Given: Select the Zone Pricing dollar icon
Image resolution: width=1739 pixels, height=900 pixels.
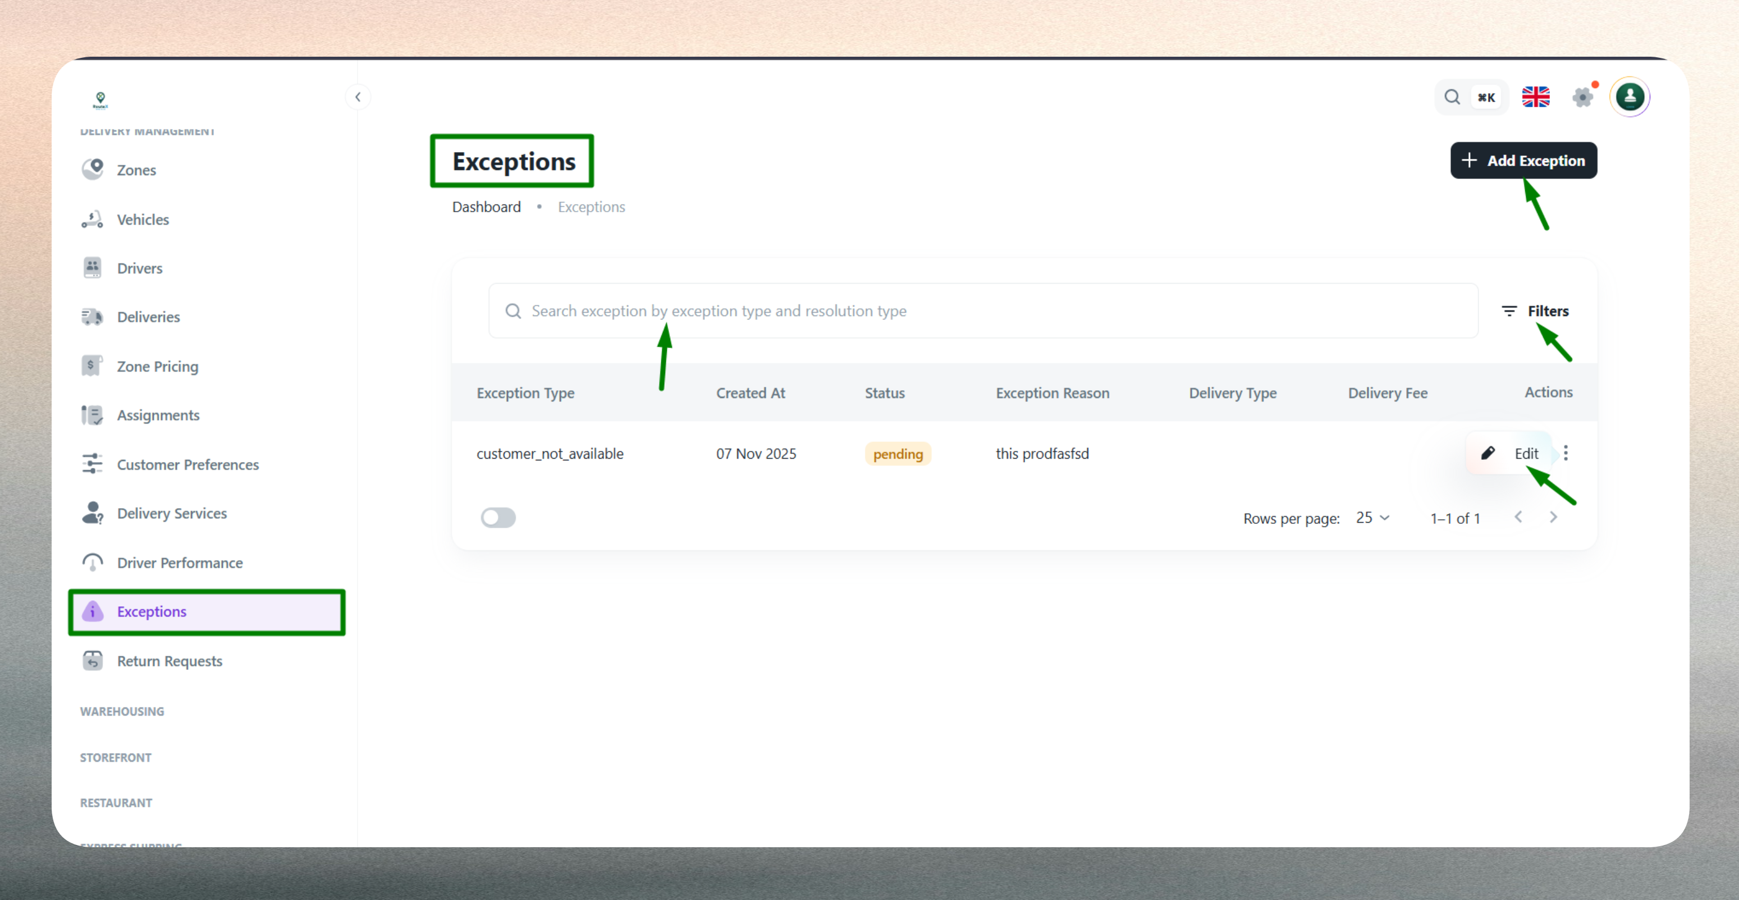Looking at the screenshot, I should click(x=93, y=366).
